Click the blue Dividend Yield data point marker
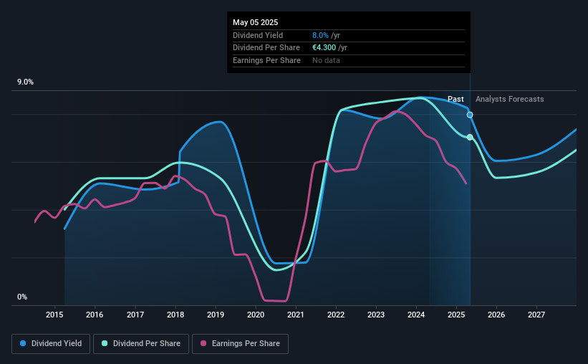Image resolution: width=588 pixels, height=364 pixels. point(470,115)
